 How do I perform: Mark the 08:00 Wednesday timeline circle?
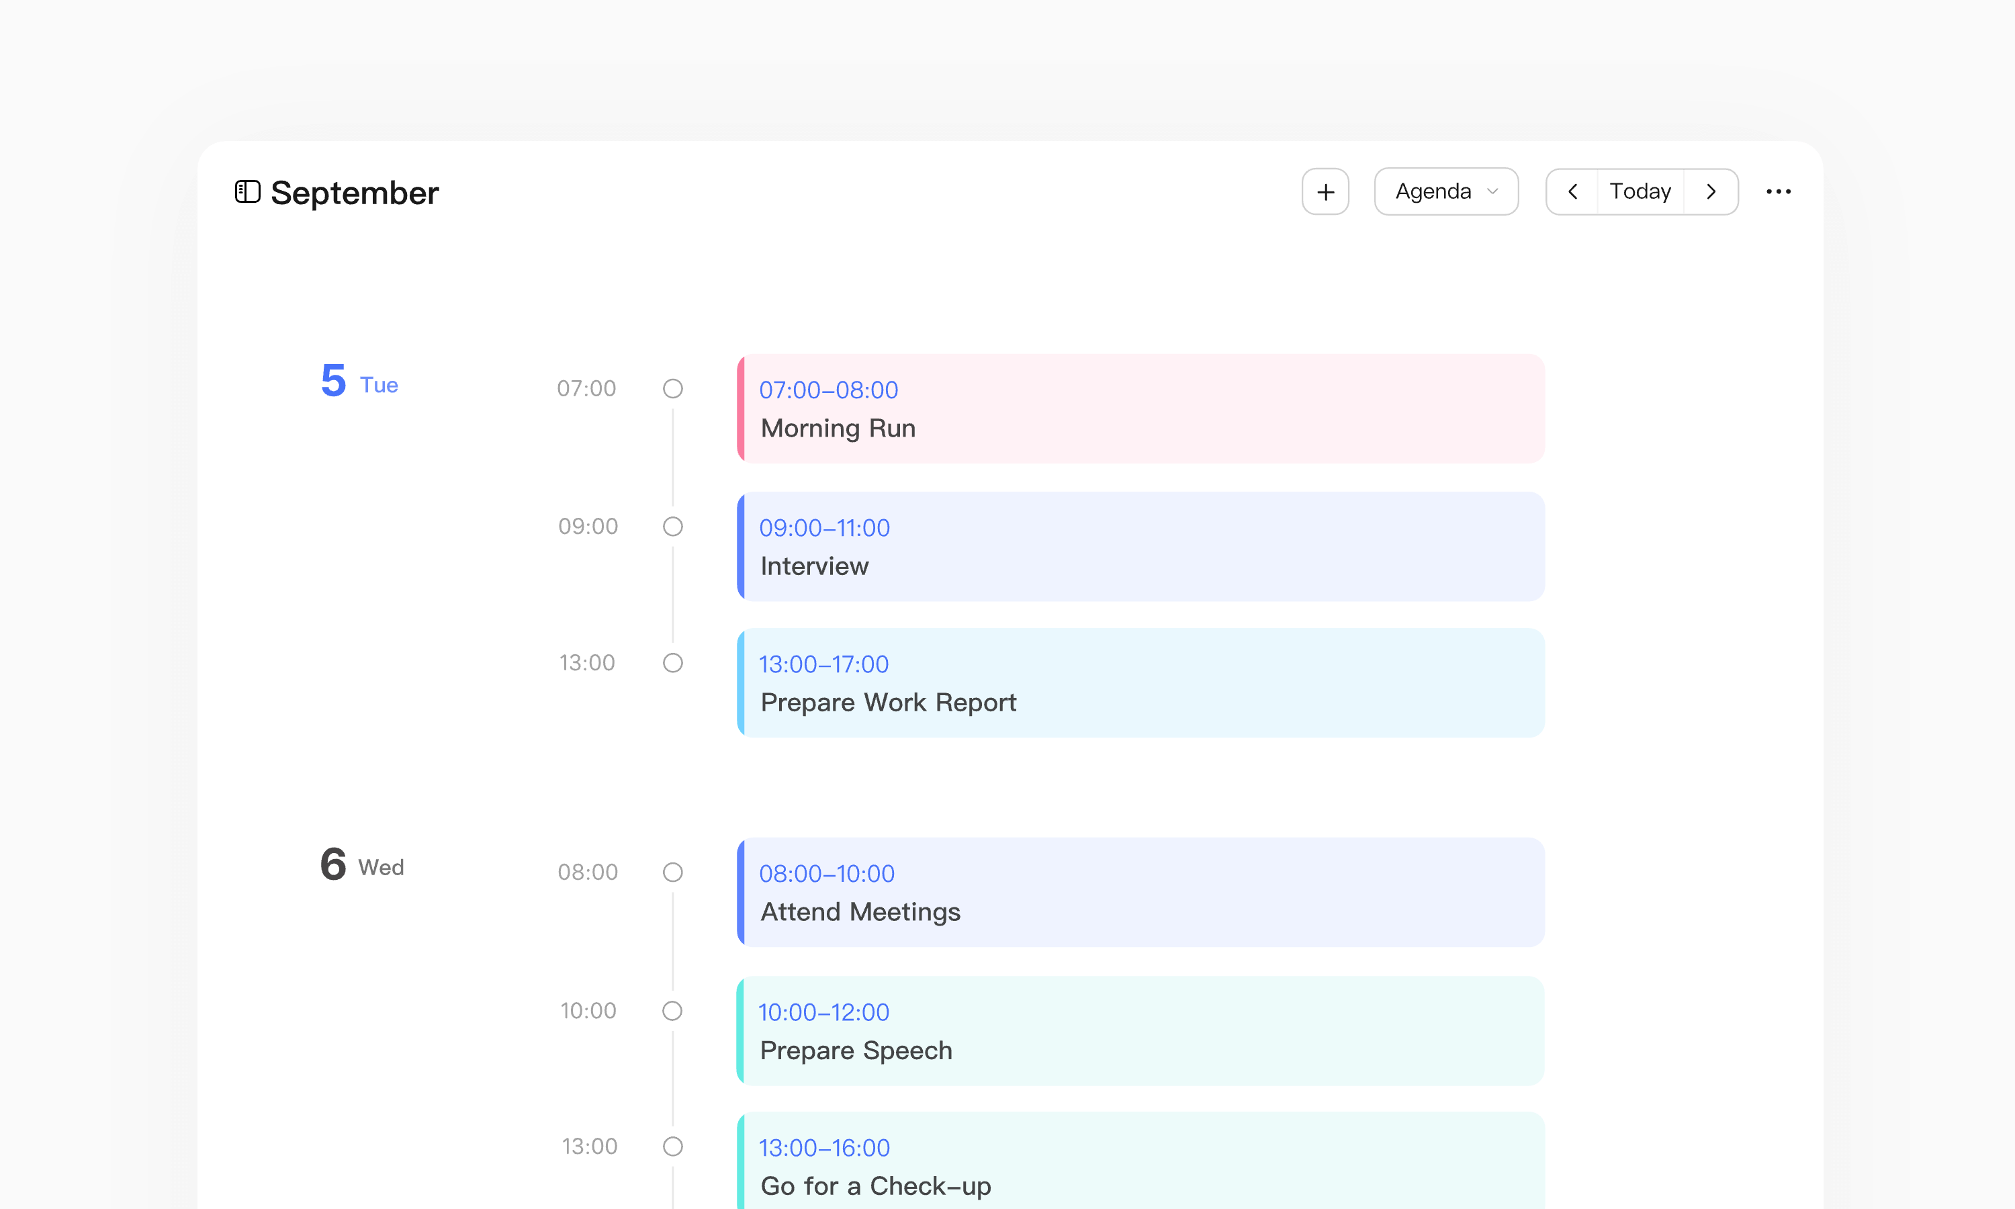click(673, 872)
